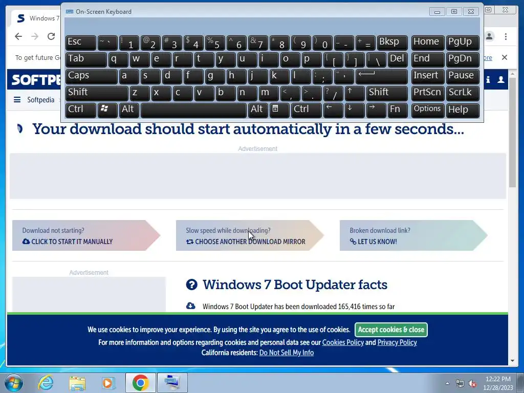Viewport: 524px width, 393px height.
Task: Click the PgUp key
Action: point(463,42)
